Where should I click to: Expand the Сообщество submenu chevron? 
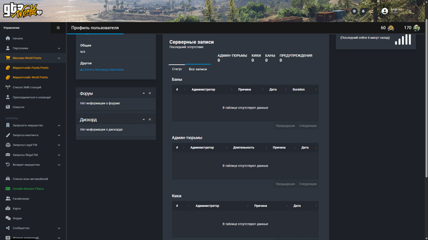point(59,228)
